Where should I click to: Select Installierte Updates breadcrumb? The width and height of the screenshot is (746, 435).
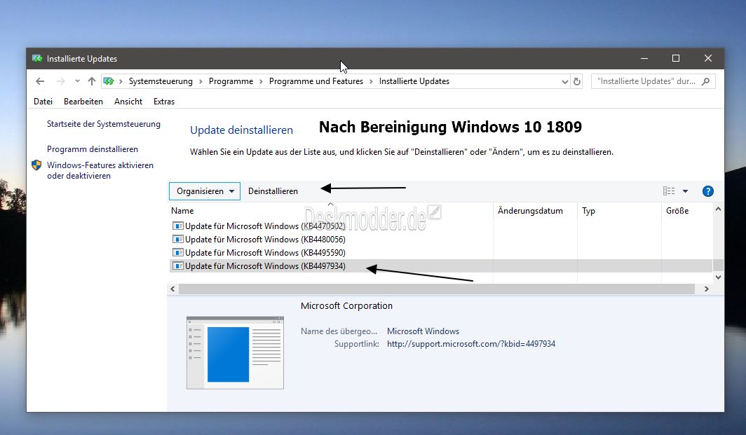(x=414, y=81)
